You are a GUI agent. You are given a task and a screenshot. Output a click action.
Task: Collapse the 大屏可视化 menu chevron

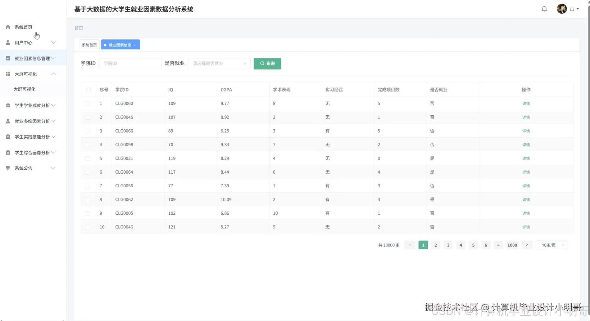(x=53, y=74)
